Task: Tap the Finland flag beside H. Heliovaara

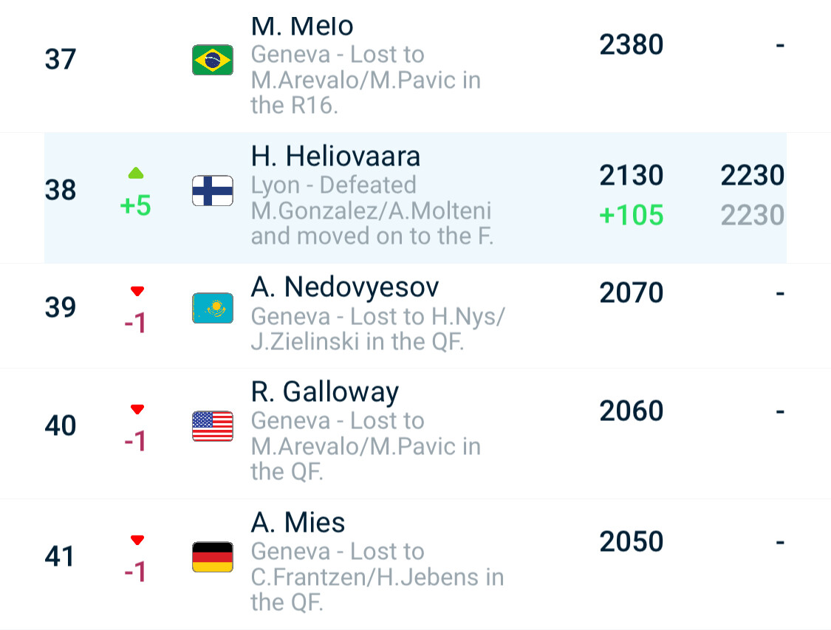Action: click(x=213, y=191)
